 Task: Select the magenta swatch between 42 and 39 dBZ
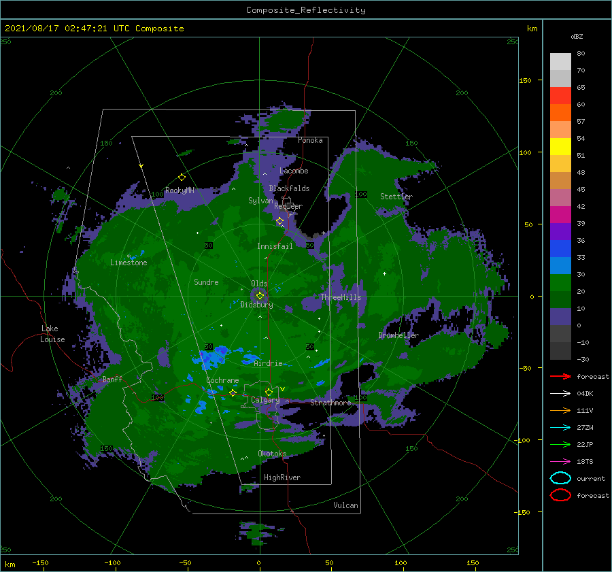click(560, 215)
